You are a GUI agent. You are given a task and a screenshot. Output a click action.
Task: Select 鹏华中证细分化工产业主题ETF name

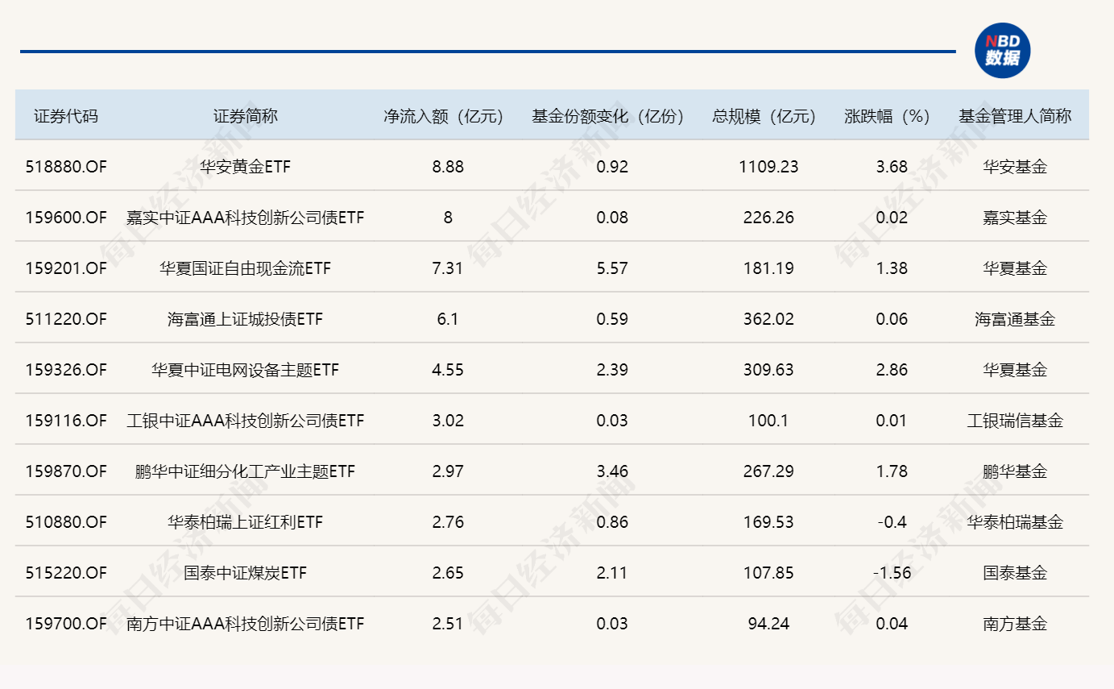245,471
